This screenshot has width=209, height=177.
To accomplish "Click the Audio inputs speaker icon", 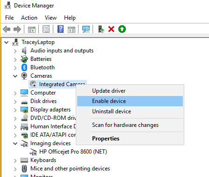I will [x=24, y=51].
